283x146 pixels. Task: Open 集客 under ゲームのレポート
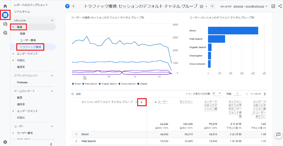pyautogui.click(x=20, y=98)
